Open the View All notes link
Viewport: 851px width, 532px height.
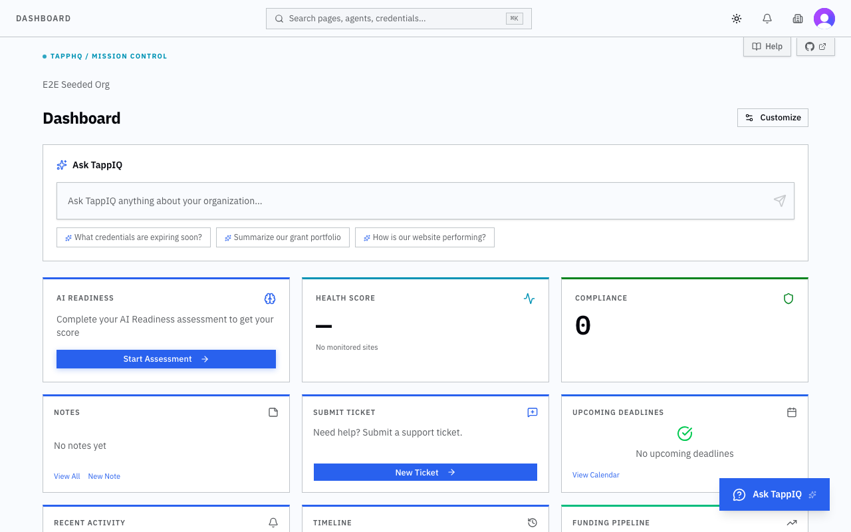pyautogui.click(x=67, y=476)
